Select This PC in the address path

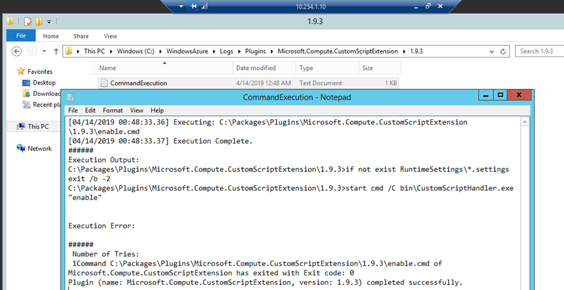click(94, 51)
